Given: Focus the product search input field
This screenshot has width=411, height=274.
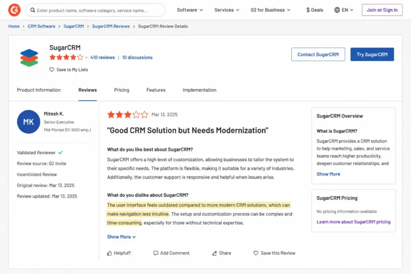Looking at the screenshot, I should coord(96,10).
